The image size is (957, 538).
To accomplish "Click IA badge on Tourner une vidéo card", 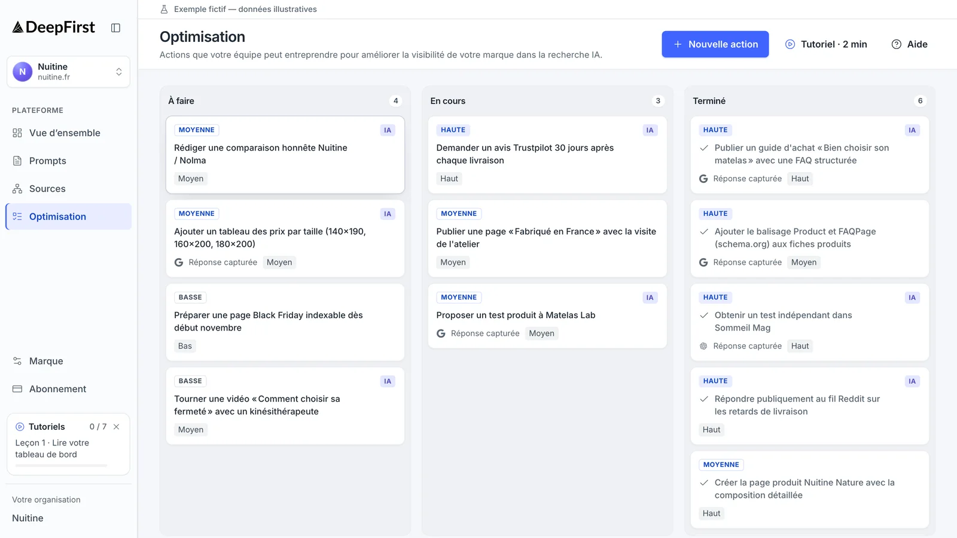I will pos(388,381).
